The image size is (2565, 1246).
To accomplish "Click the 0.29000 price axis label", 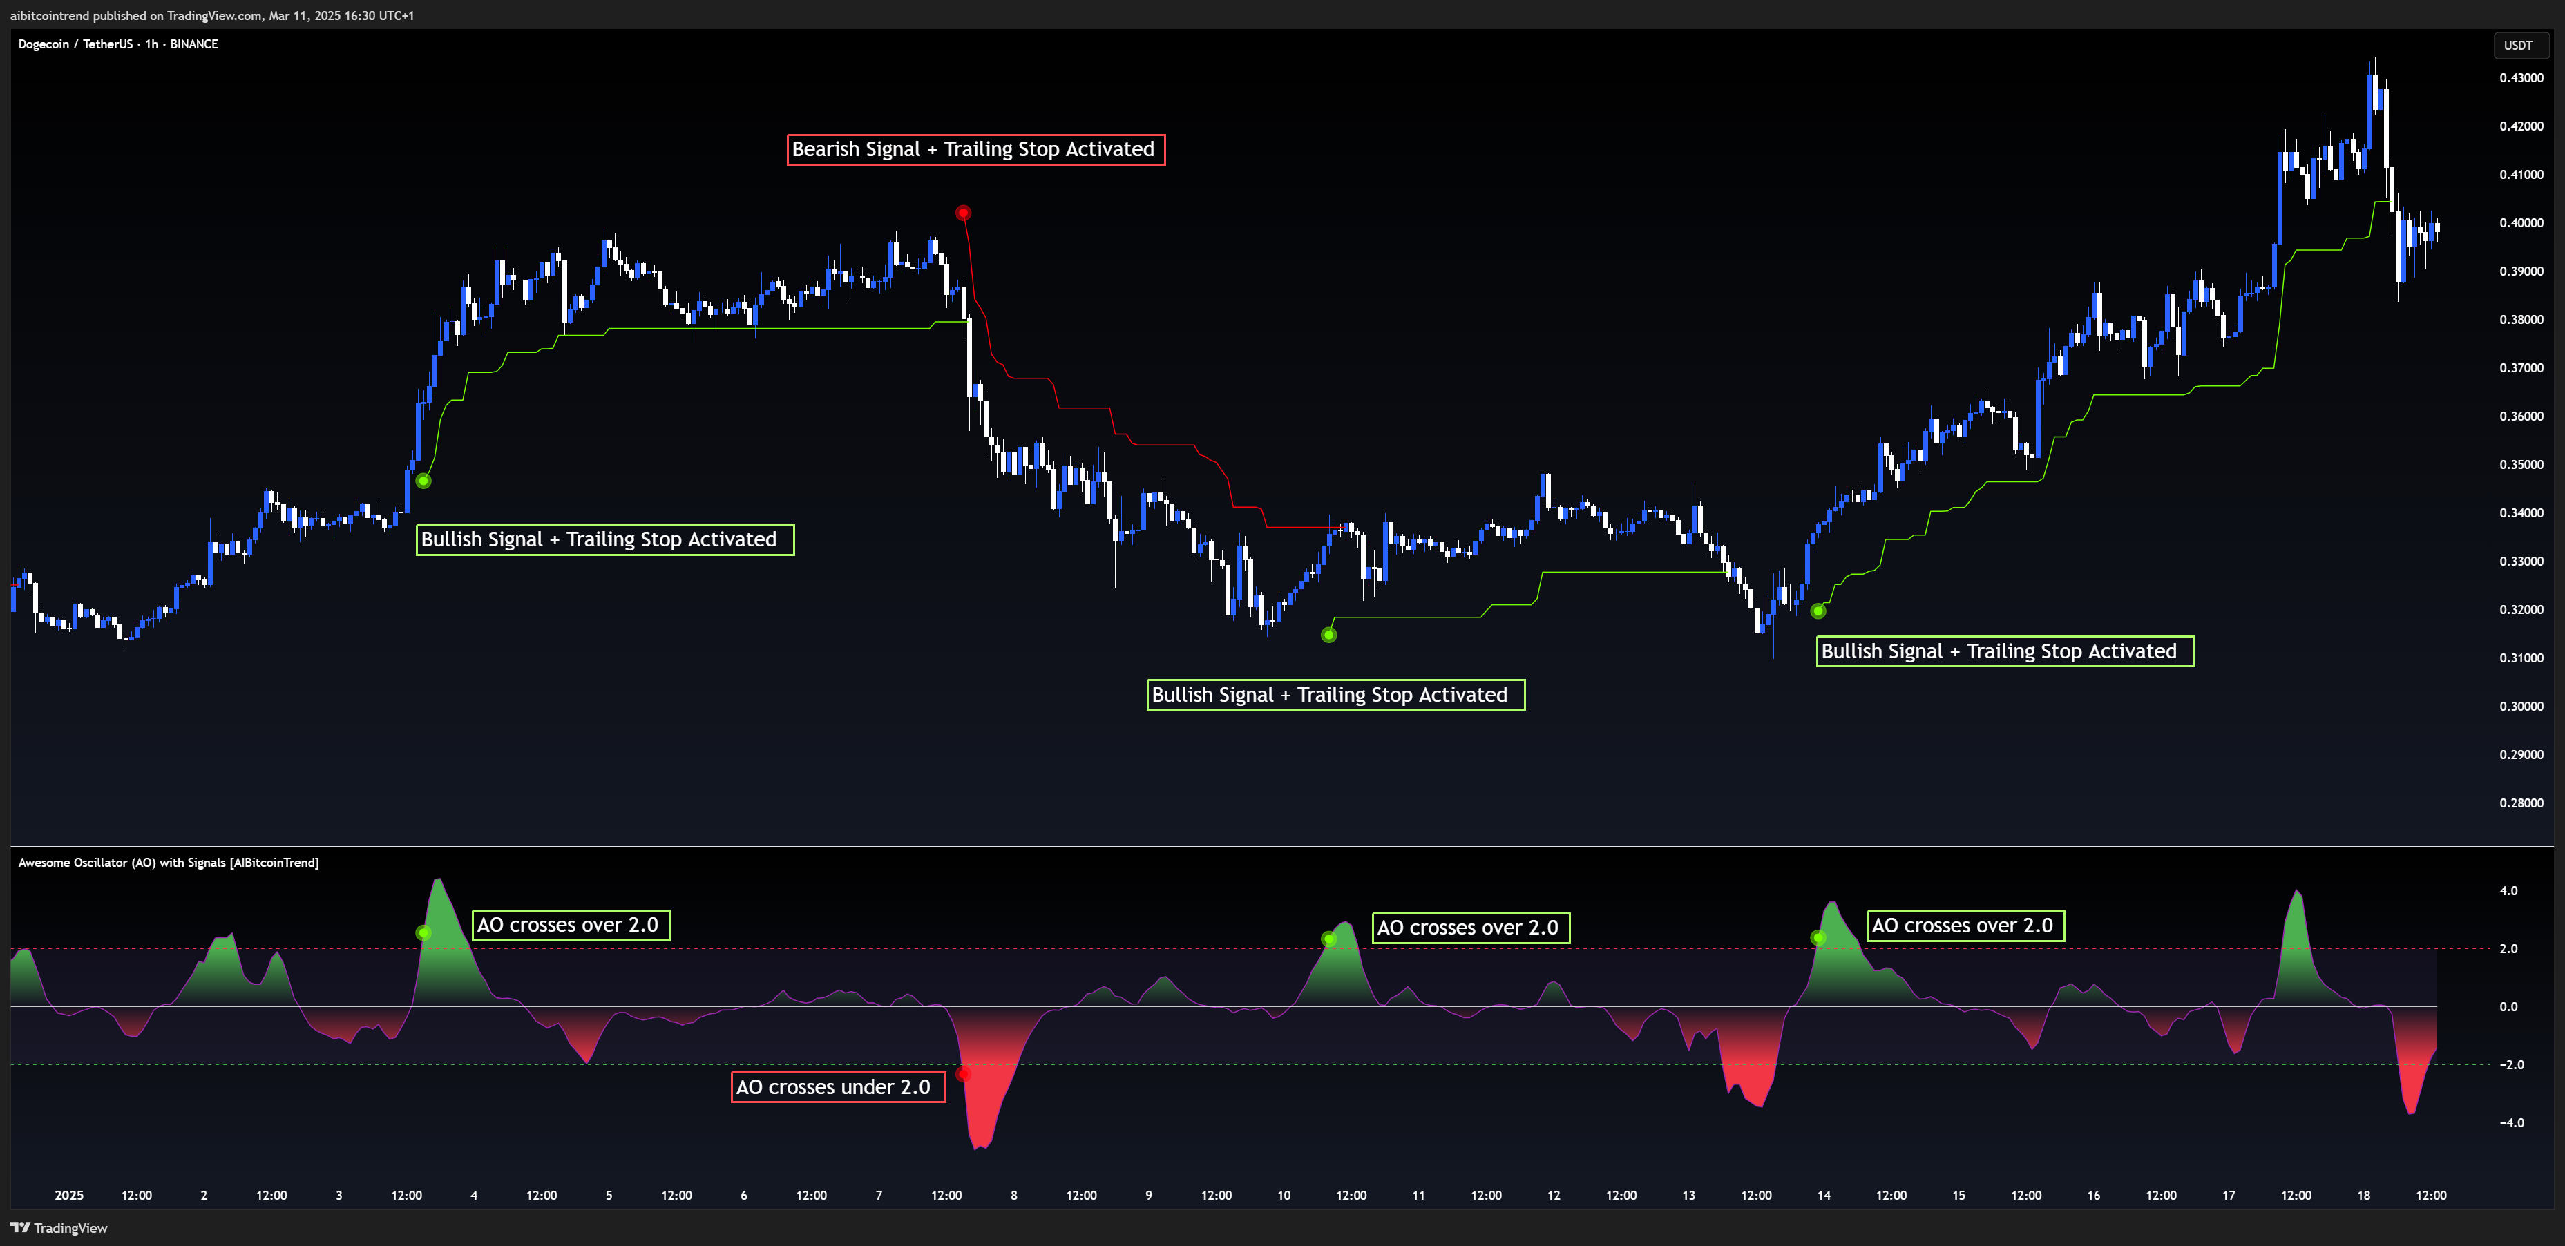I will 2521,754.
